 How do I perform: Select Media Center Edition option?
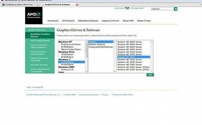71,49
